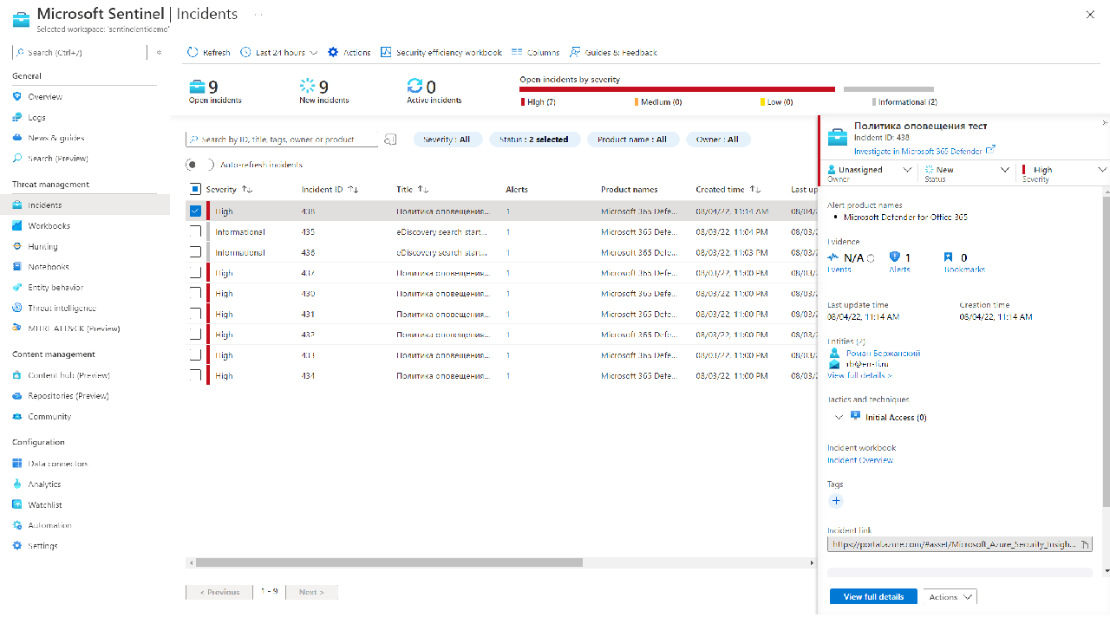Copy the incident link with copy icon
1110x624 pixels.
coord(1084,544)
